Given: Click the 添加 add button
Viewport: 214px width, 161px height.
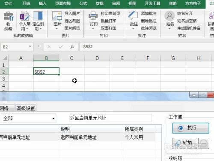Looking at the screenshot, I should pyautogui.click(x=184, y=143).
